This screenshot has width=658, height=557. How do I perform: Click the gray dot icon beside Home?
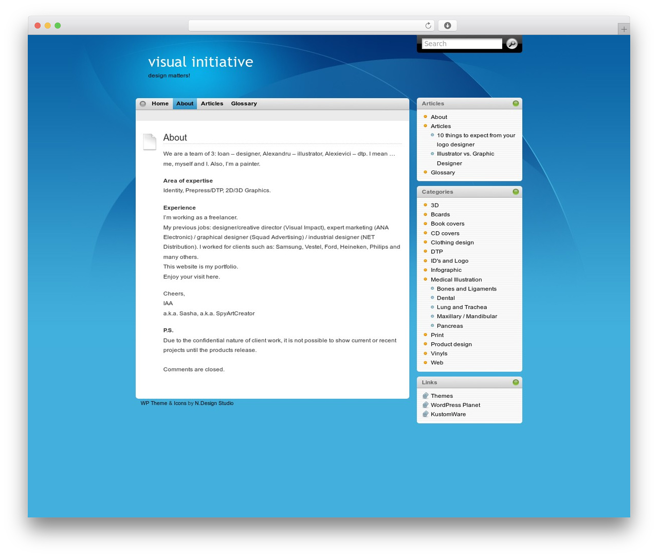pos(143,104)
